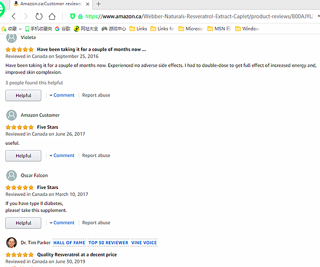Image resolution: width=320 pixels, height=267 pixels.
Task: Click the favorites star icon in bookmarks bar
Action: coord(4,28)
